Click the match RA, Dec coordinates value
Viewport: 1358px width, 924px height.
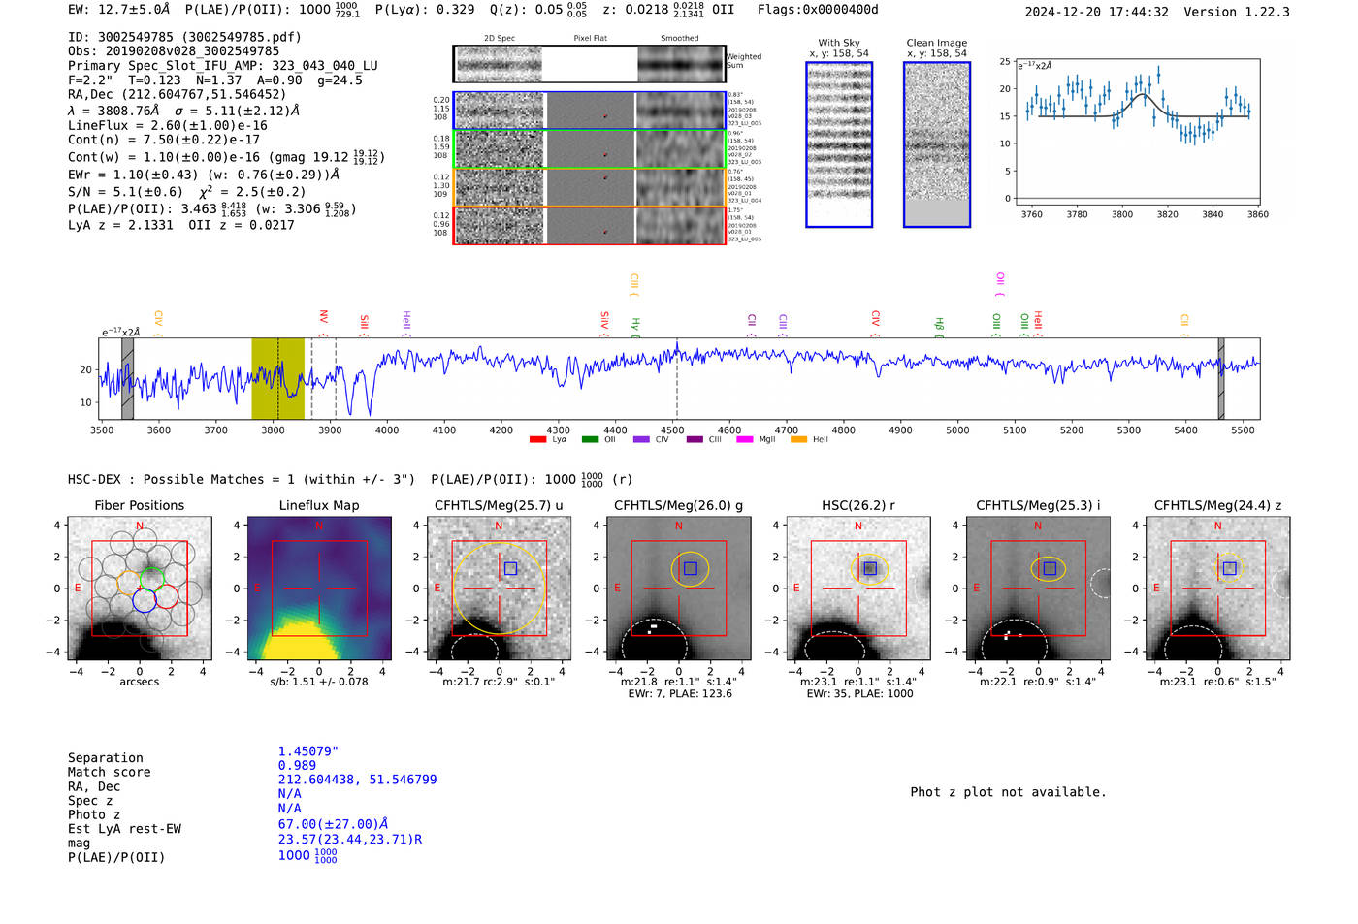[357, 780]
